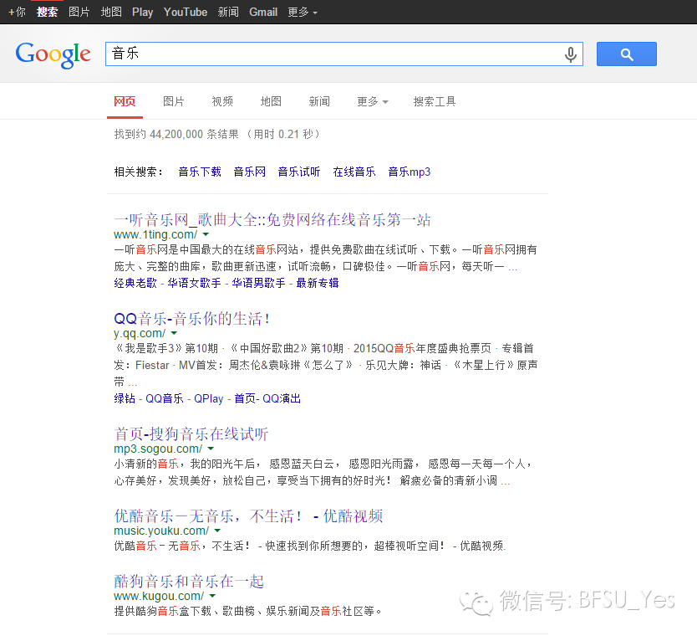The image size is (697, 636).
Task: Click the www.kugou.com URL text
Action: 159,597
